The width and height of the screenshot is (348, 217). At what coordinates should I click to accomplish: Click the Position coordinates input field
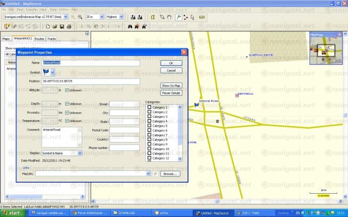[x=90, y=81]
